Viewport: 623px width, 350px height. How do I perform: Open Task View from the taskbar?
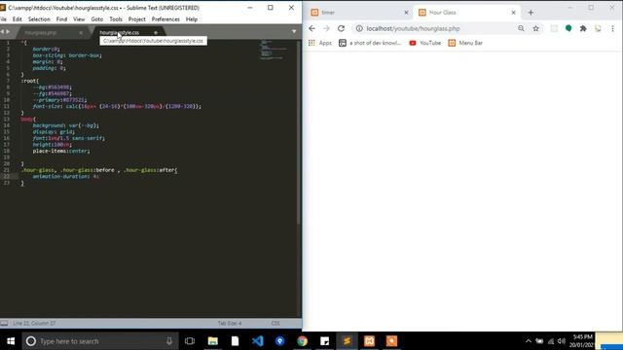tap(190, 341)
